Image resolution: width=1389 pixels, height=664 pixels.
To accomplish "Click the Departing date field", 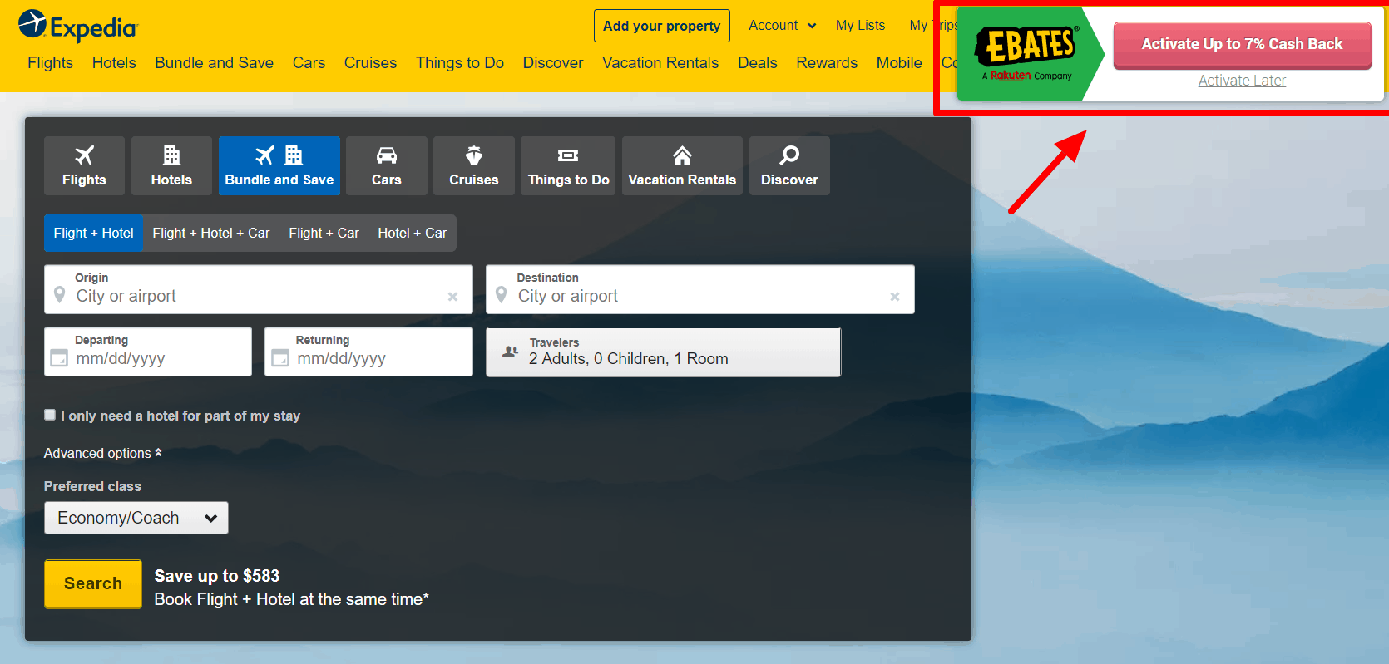I will [148, 352].
